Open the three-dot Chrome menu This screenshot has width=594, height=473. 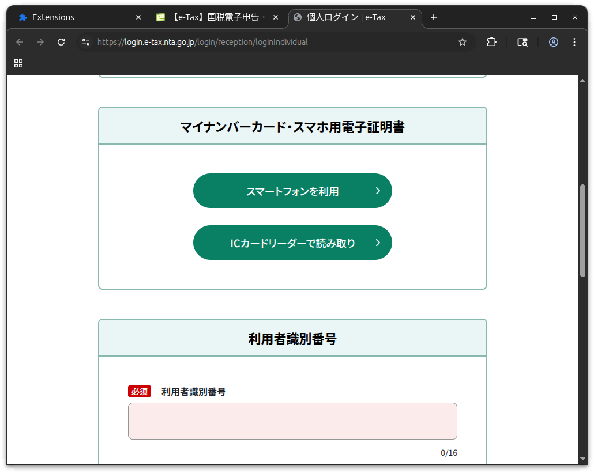[x=574, y=42]
